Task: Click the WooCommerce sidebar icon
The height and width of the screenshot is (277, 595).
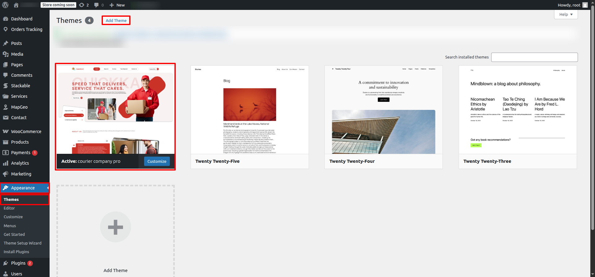Action: click(6, 132)
